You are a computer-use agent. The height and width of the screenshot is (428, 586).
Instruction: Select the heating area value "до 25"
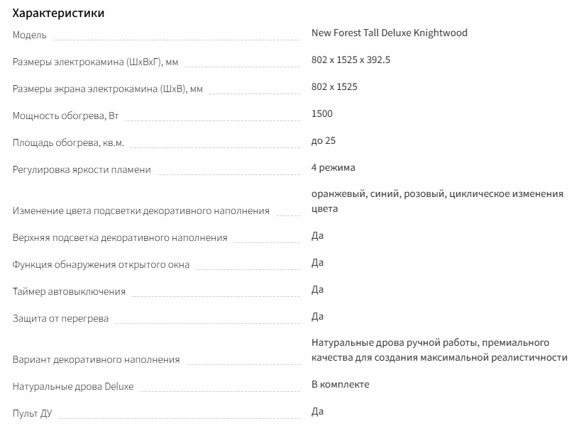[x=324, y=140]
